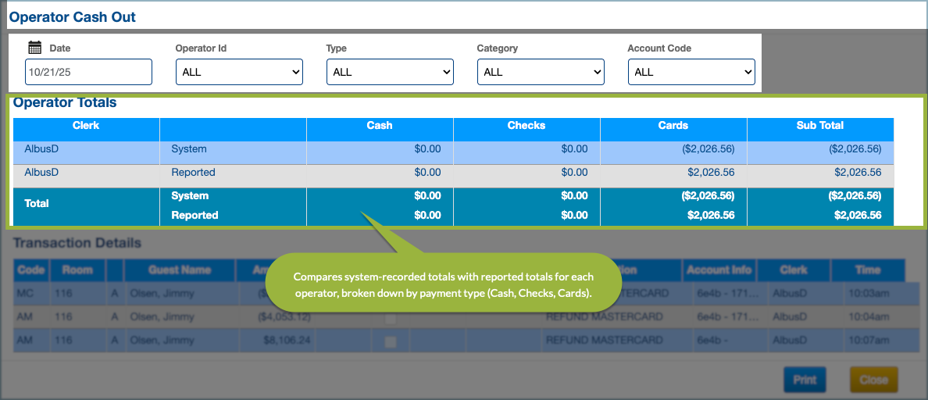Click the Date input field
Viewport: 928px width, 400px height.
coord(88,72)
